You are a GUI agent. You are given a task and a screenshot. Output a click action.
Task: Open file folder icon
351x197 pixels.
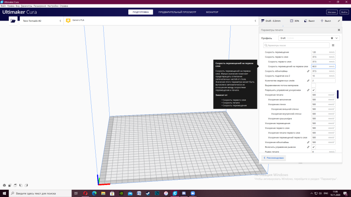point(13,21)
